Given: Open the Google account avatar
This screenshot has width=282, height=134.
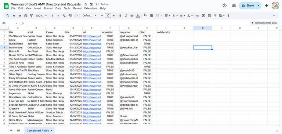Looking at the screenshot, I should click(x=275, y=6).
